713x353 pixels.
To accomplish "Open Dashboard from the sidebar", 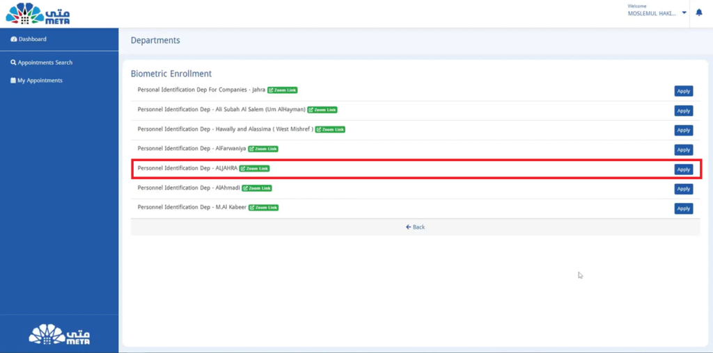I will [32, 39].
